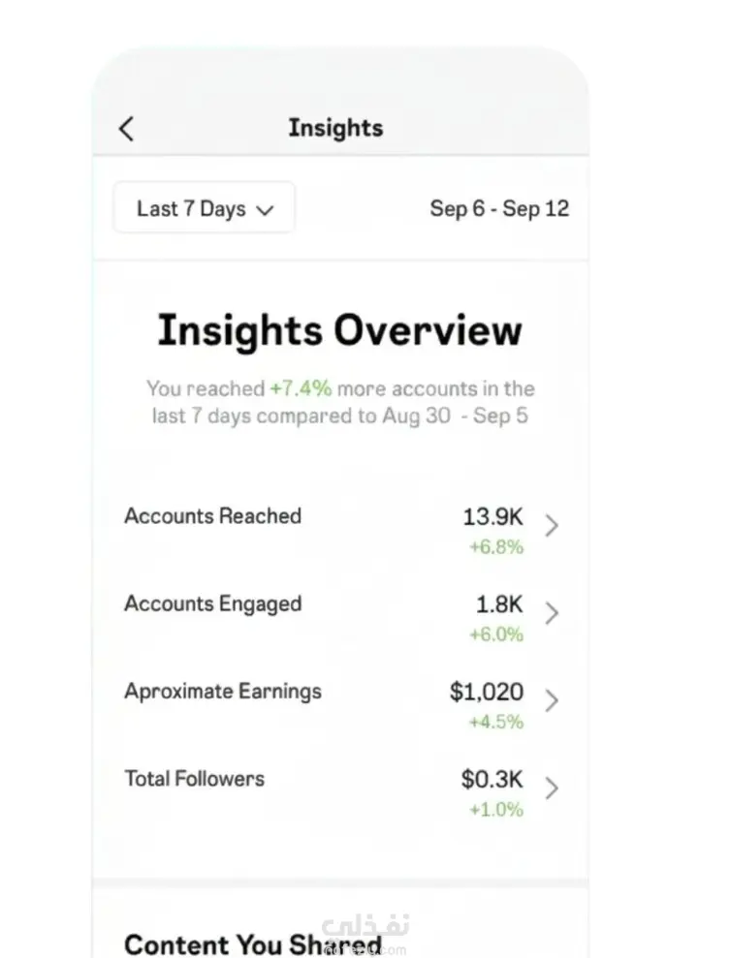
Task: Select the Insights Overview heading
Action: (x=339, y=330)
